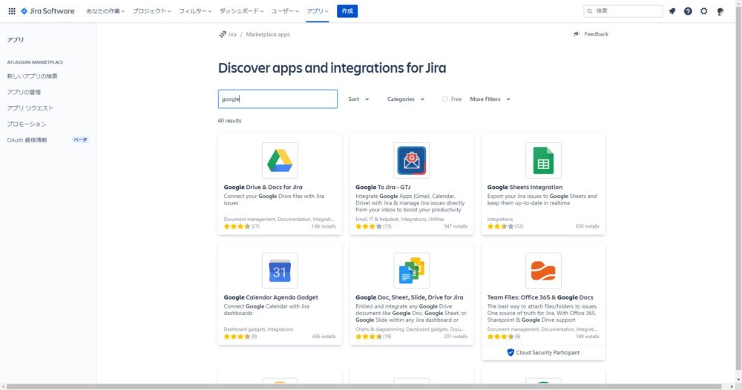Click the 630 installs text
Screen dimensions: 742x390
click(x=587, y=226)
